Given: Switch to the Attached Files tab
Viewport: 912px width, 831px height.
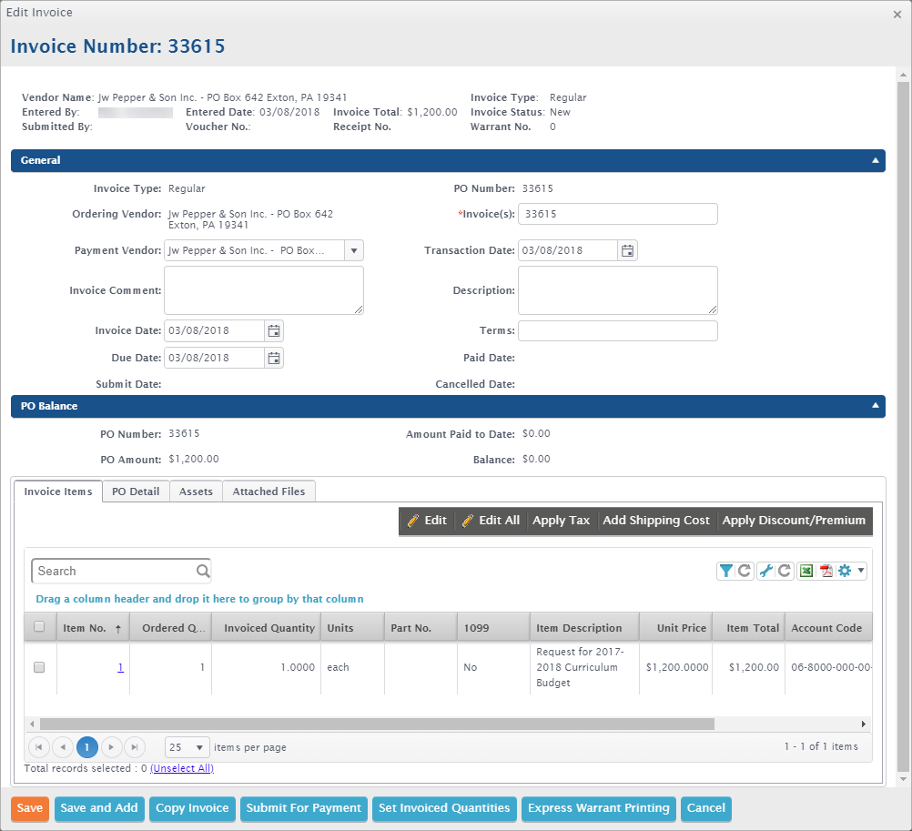Looking at the screenshot, I should point(269,492).
